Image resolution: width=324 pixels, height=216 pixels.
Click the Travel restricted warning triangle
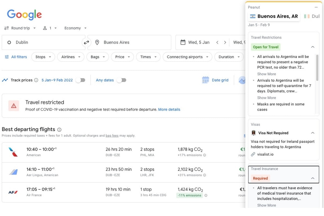pyautogui.click(x=13, y=106)
